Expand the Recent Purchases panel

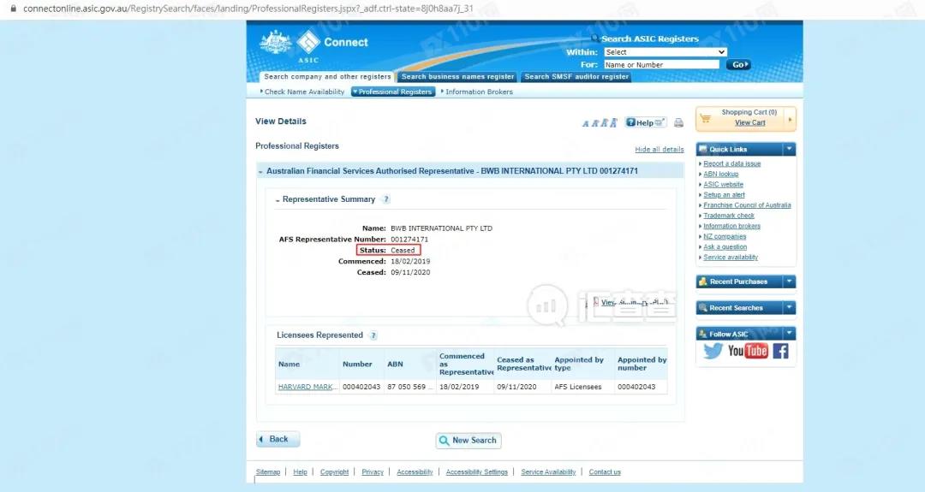(x=789, y=282)
